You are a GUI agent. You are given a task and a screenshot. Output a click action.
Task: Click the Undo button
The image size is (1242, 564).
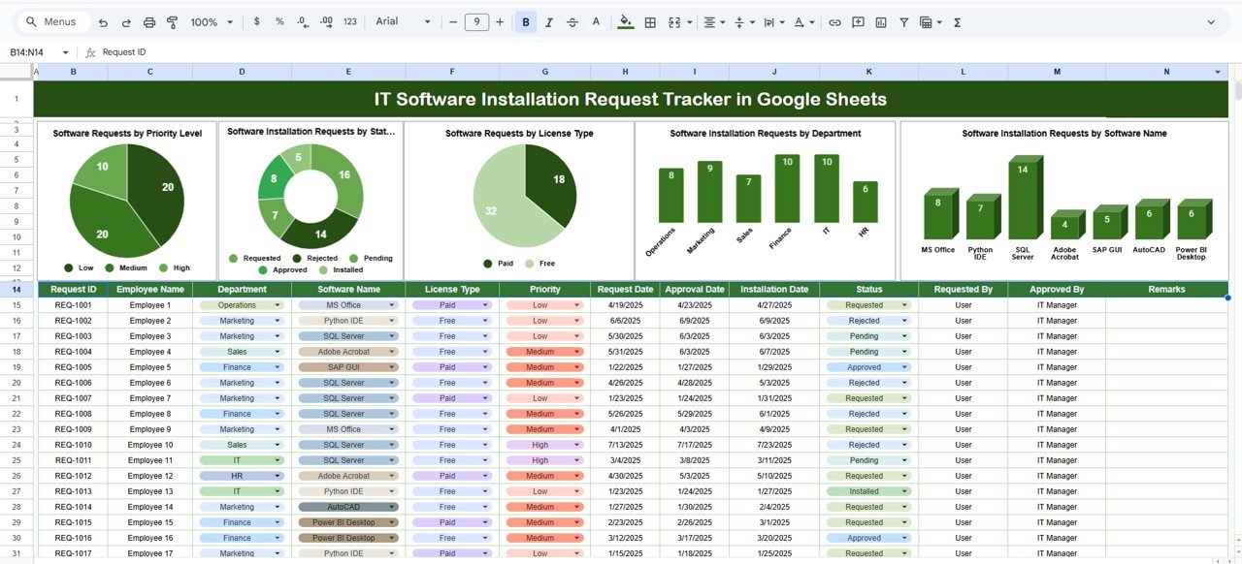pyautogui.click(x=103, y=21)
